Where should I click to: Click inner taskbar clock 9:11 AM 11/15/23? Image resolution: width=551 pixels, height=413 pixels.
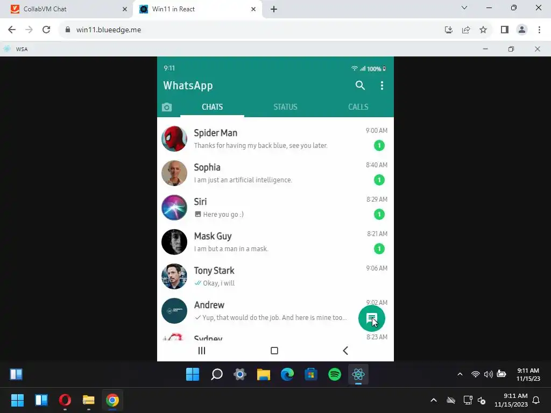(x=528, y=374)
